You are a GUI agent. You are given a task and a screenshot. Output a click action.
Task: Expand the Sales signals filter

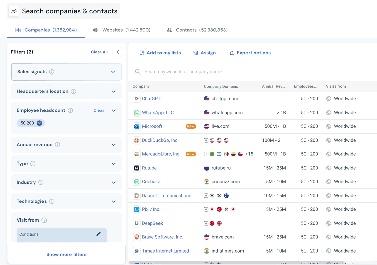coord(113,72)
